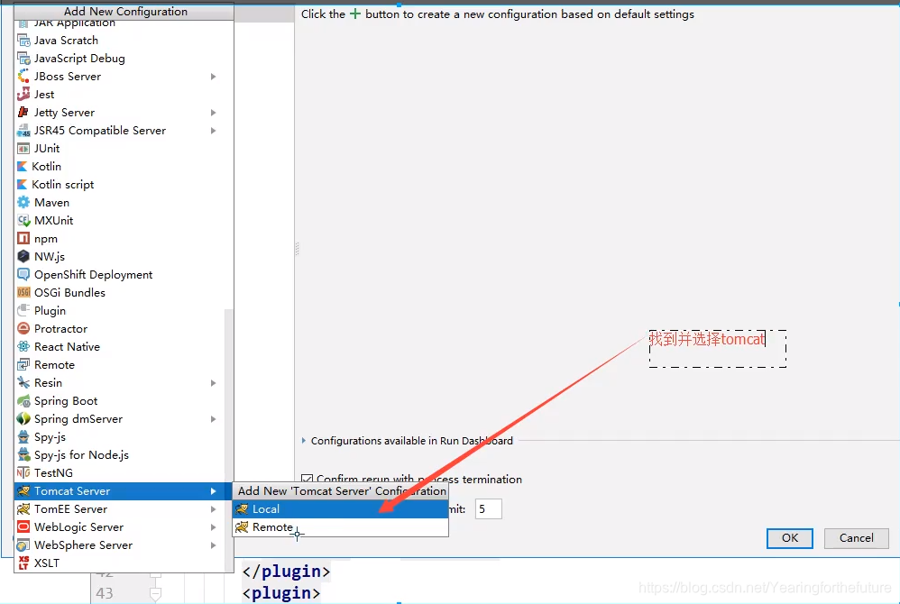Choose Remote Tomcat Server configuration

[x=340, y=527]
